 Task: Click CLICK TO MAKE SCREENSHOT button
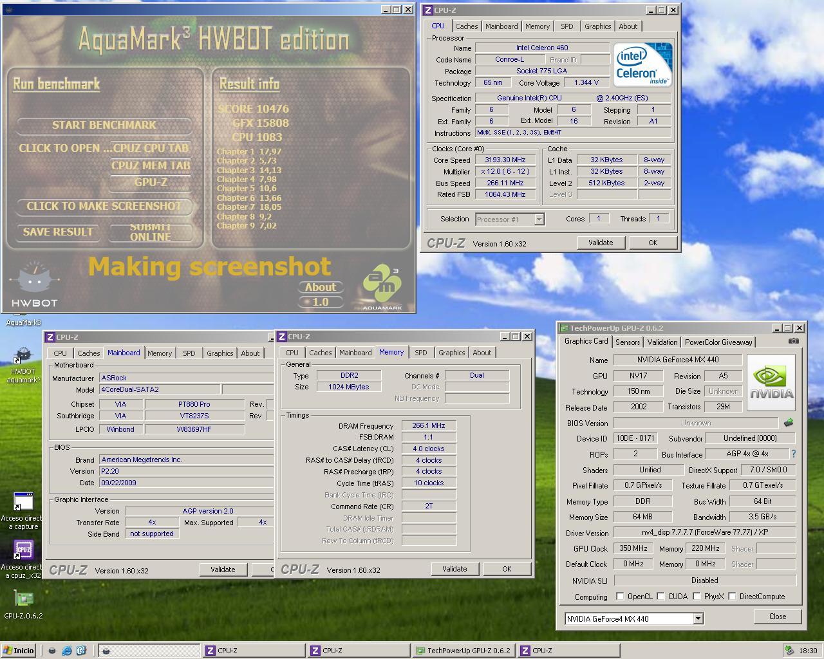click(104, 207)
